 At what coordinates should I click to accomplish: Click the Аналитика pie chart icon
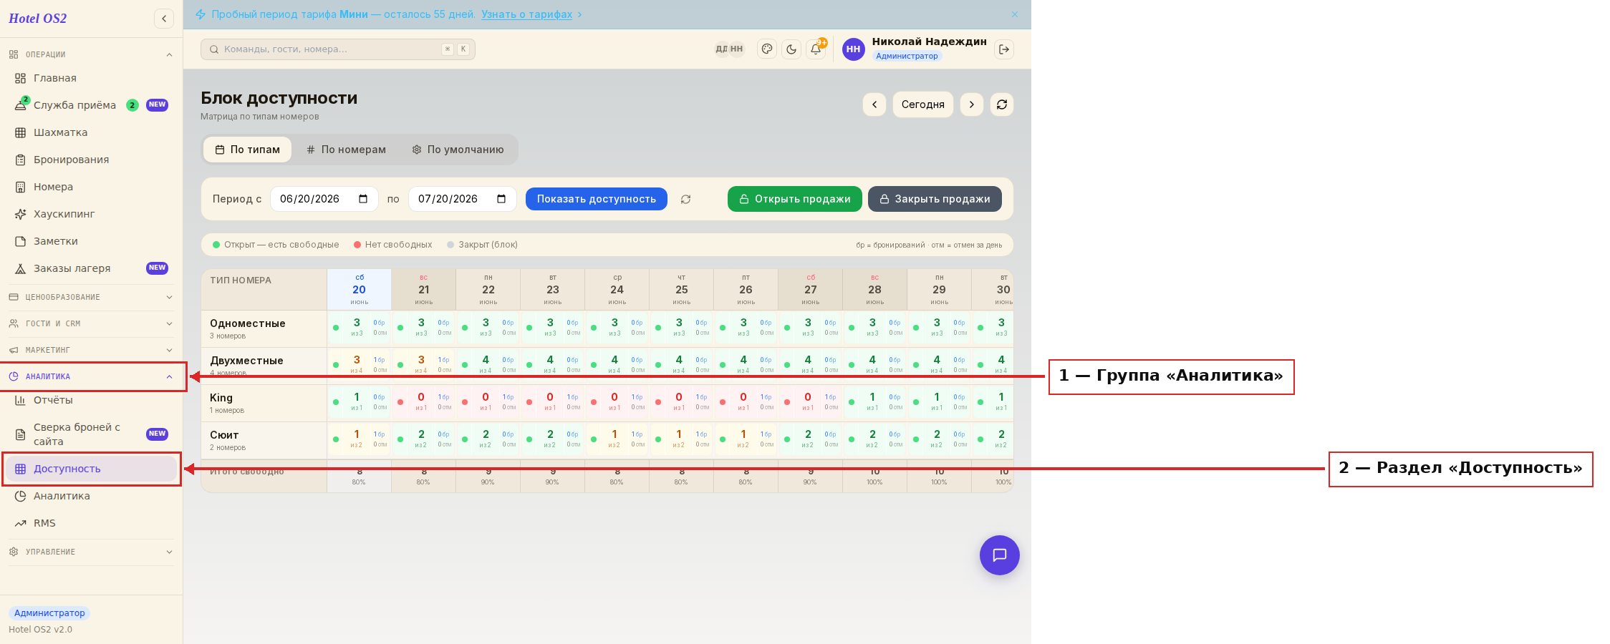[20, 496]
